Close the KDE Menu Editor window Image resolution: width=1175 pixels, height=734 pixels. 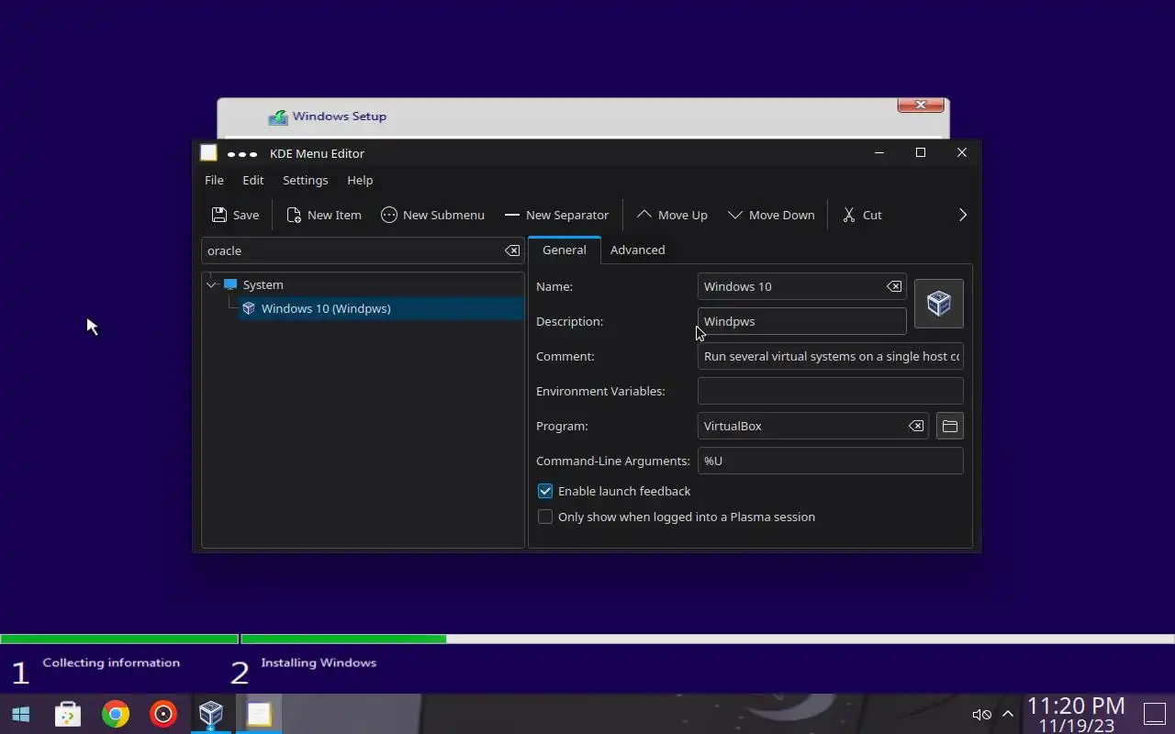tap(962, 152)
